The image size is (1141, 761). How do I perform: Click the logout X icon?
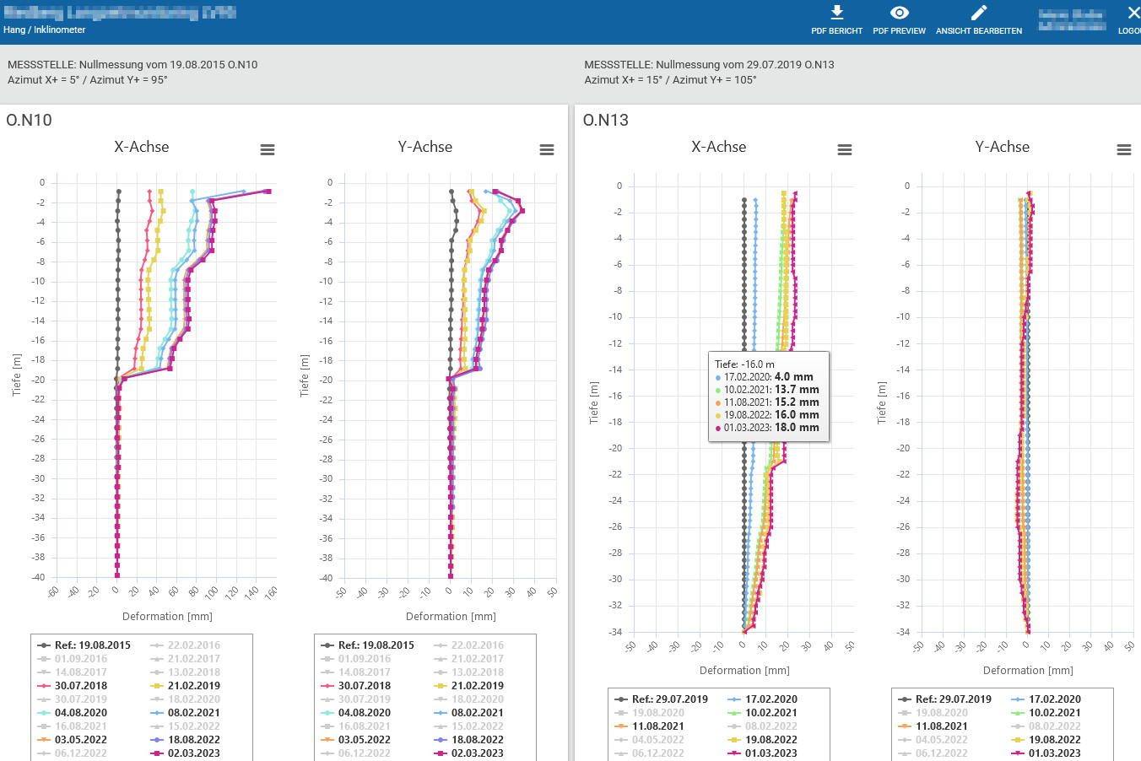1133,13
